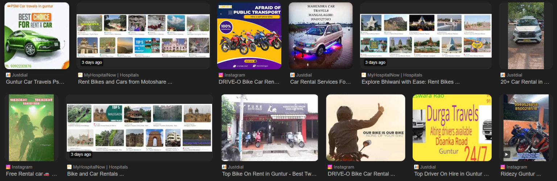Open 'Rent Bikes and Cars from Motoshare' title
This screenshot has height=181, width=557.
click(125, 82)
